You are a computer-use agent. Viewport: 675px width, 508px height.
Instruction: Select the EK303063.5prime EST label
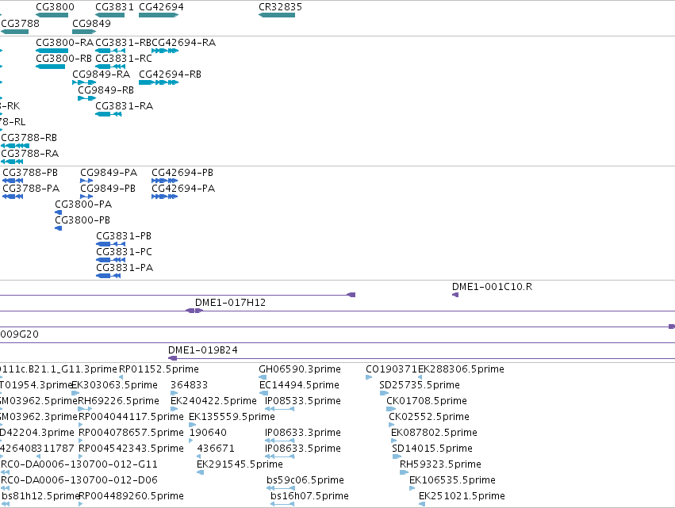click(x=114, y=385)
